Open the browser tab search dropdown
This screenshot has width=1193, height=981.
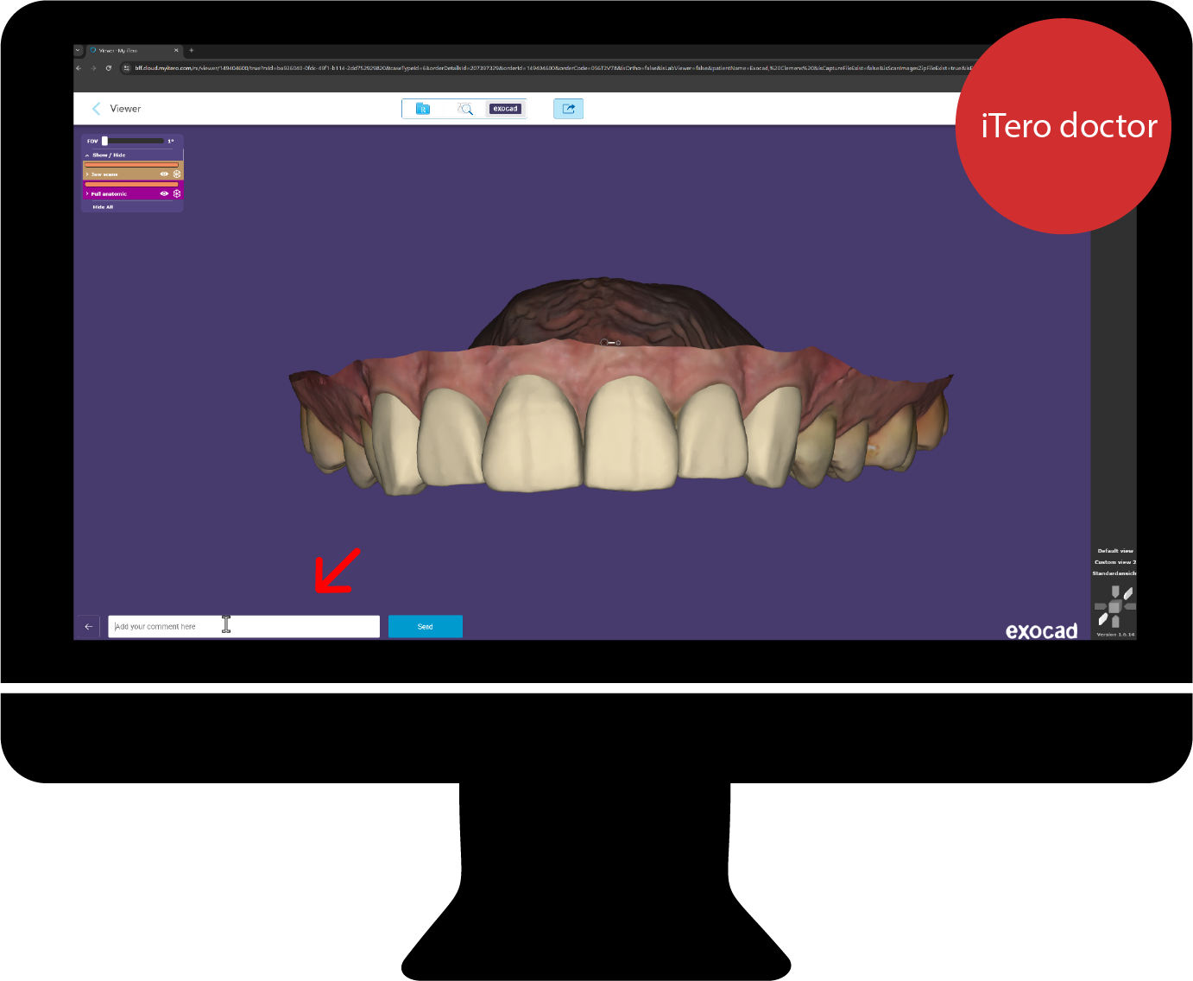click(x=78, y=50)
